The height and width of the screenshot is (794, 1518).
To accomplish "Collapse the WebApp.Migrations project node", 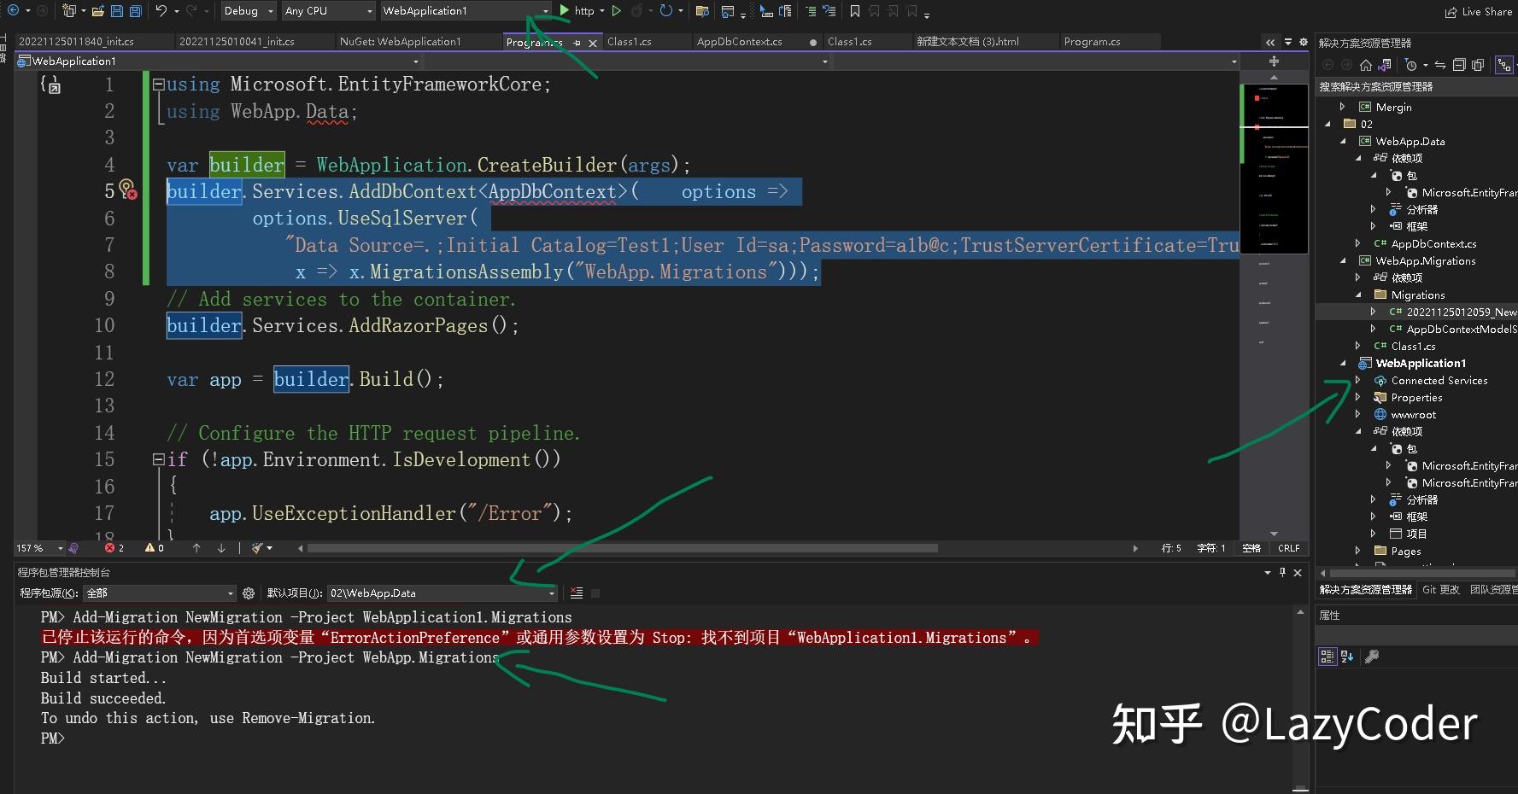I will [x=1343, y=260].
